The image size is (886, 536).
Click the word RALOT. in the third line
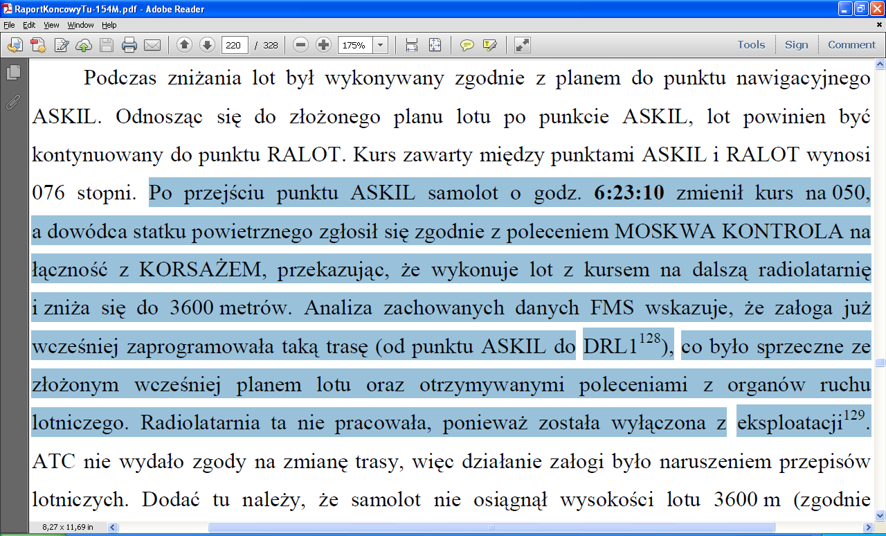(306, 154)
